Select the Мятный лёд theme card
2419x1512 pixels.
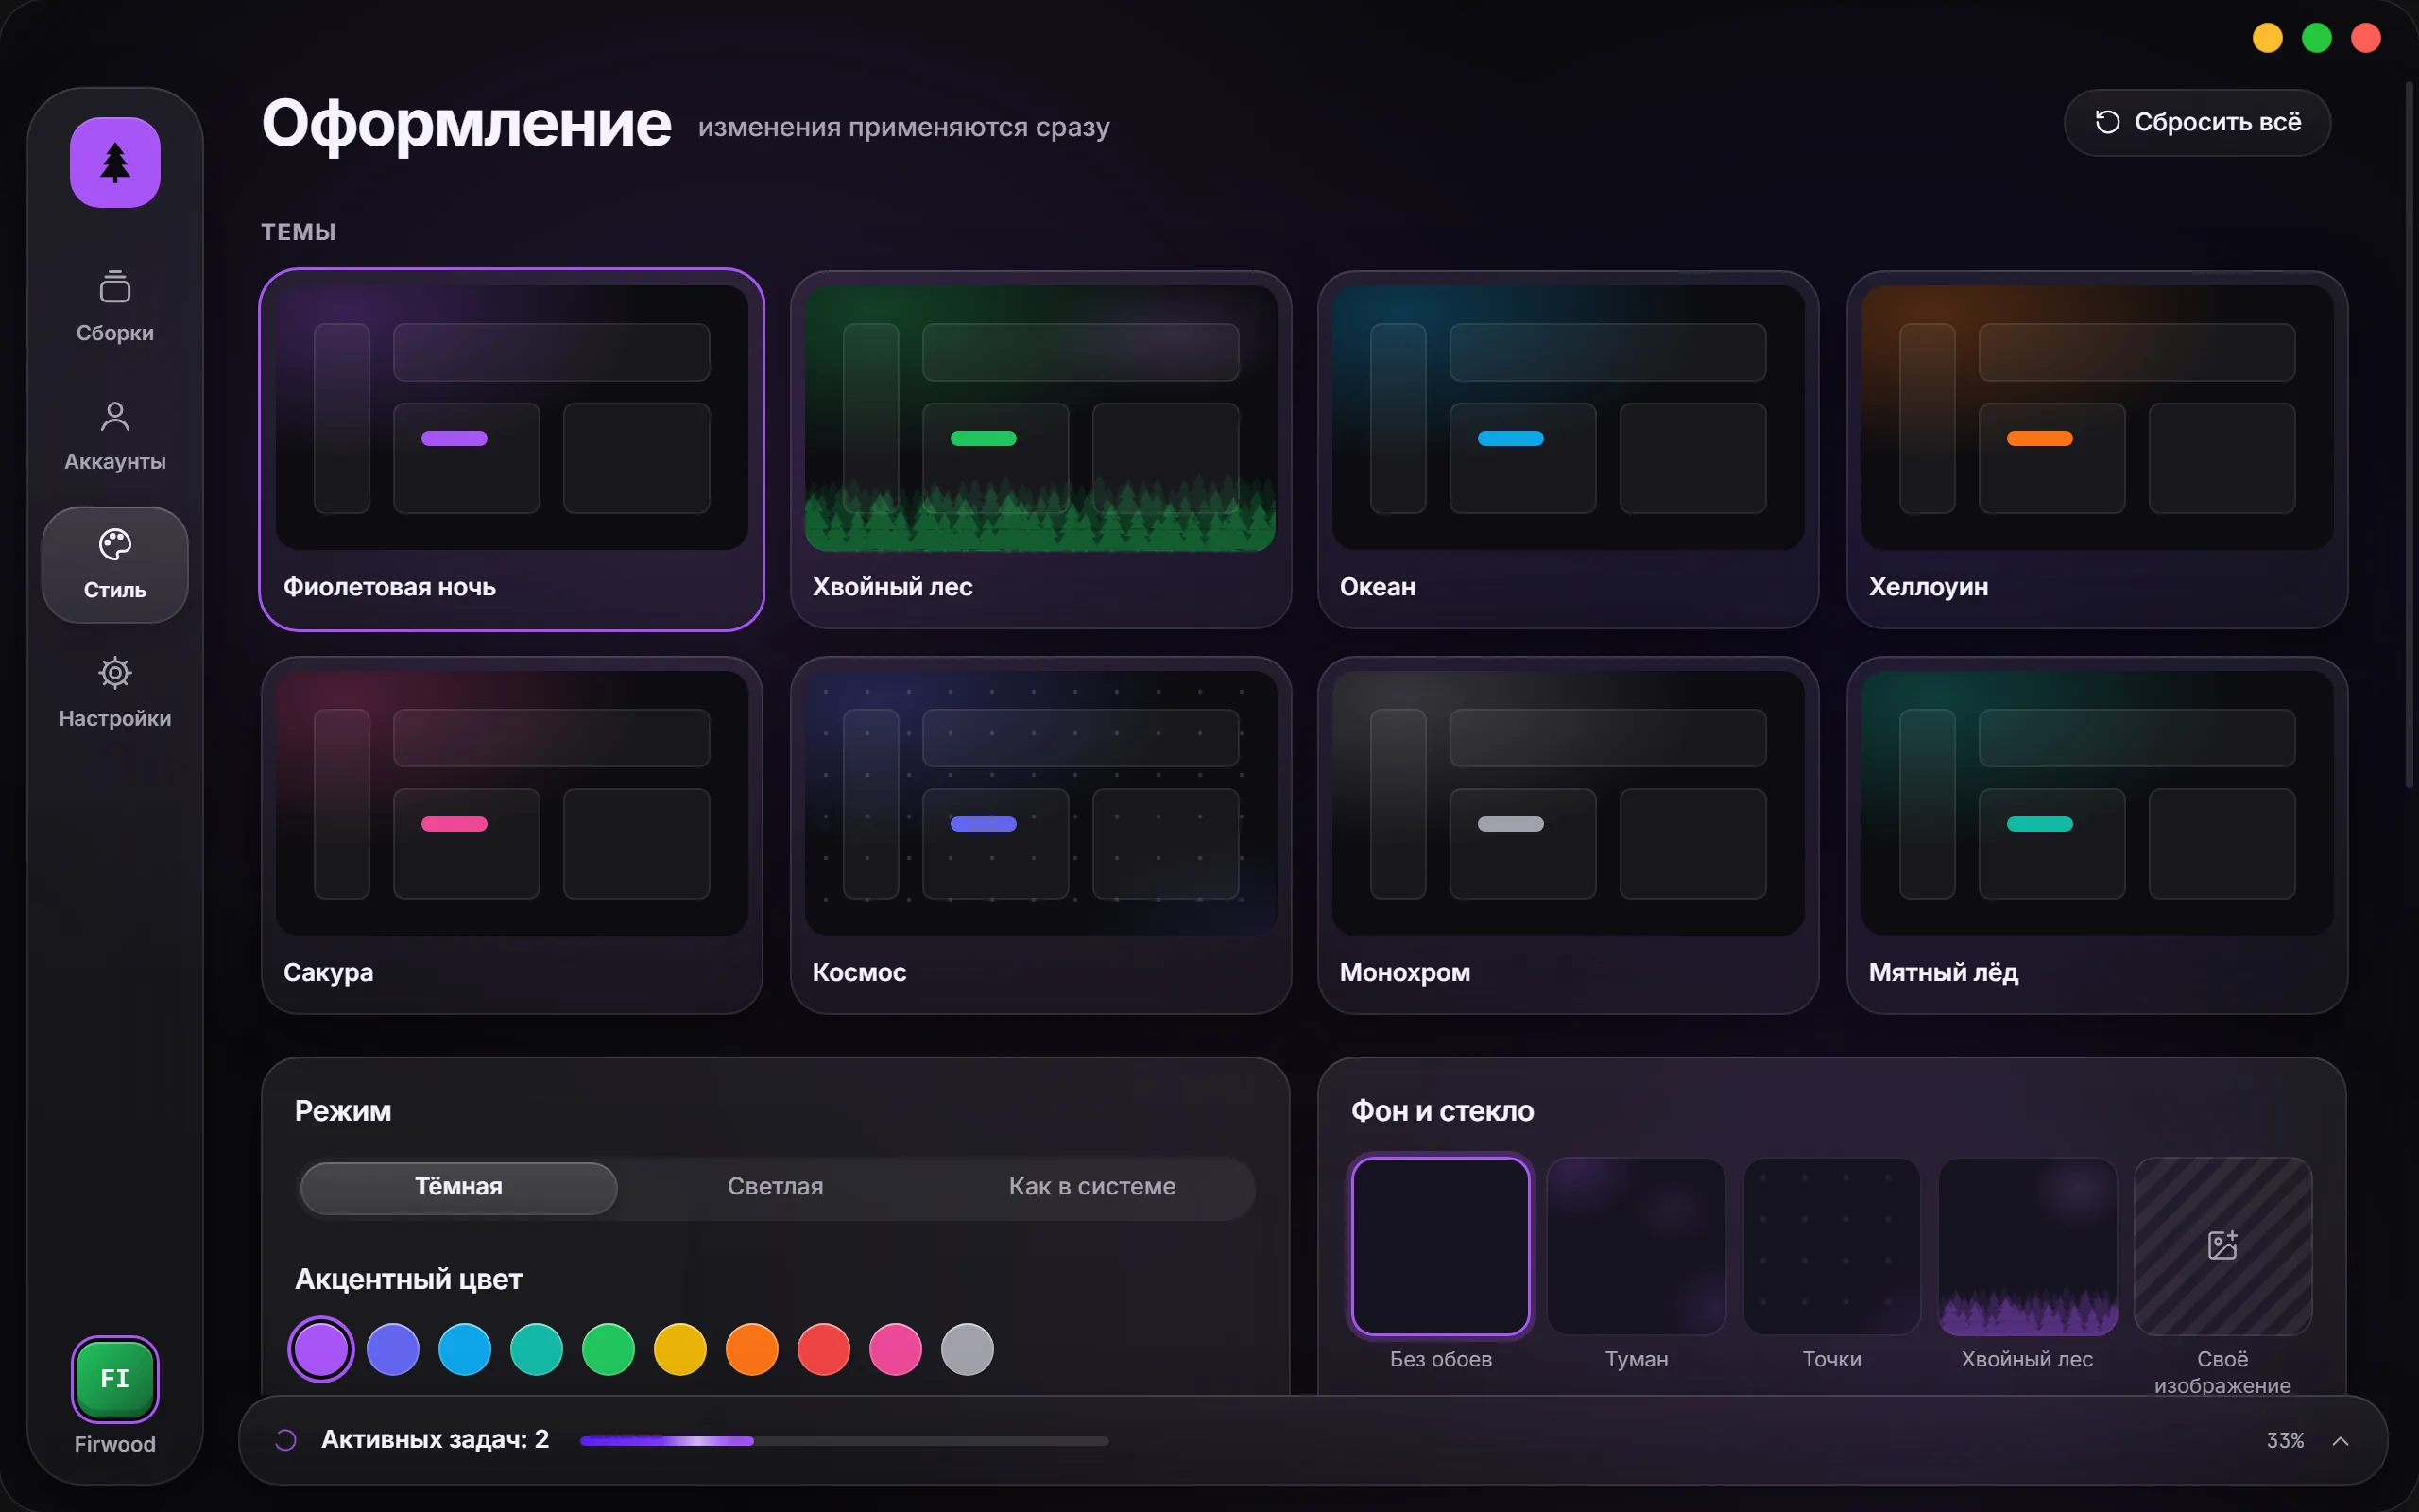(x=2096, y=835)
